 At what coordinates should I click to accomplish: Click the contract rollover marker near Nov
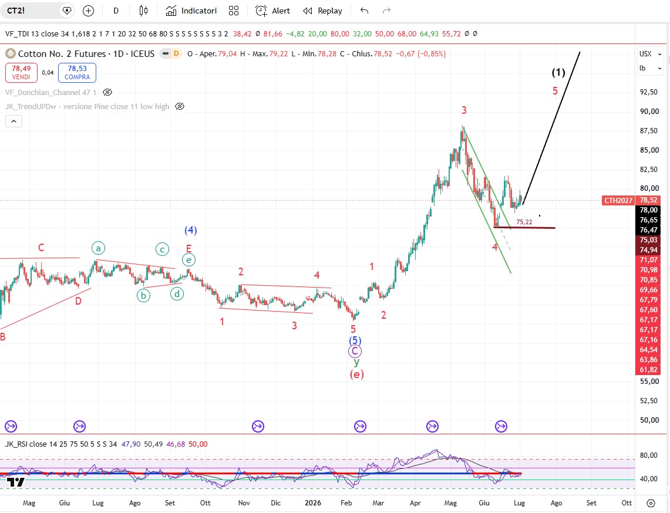[x=258, y=426]
